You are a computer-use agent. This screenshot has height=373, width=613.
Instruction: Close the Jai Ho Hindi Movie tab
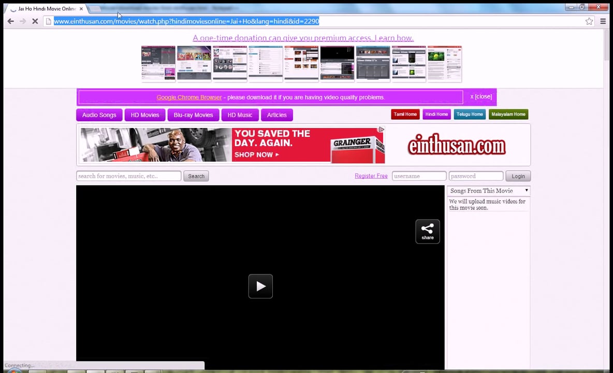click(x=81, y=9)
